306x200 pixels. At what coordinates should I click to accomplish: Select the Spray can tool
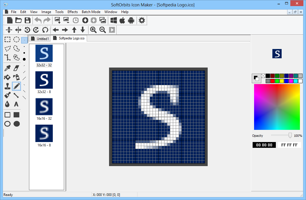16,77
